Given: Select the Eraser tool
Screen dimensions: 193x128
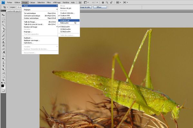Looking at the screenshot, I should (x=3, y=49).
